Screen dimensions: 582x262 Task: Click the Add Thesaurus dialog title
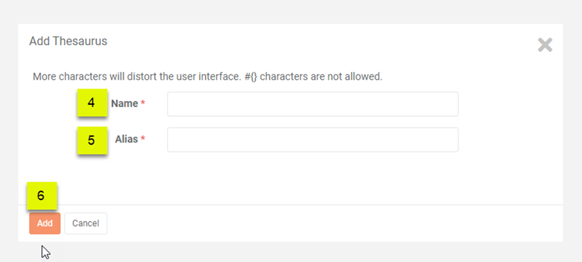click(x=68, y=41)
